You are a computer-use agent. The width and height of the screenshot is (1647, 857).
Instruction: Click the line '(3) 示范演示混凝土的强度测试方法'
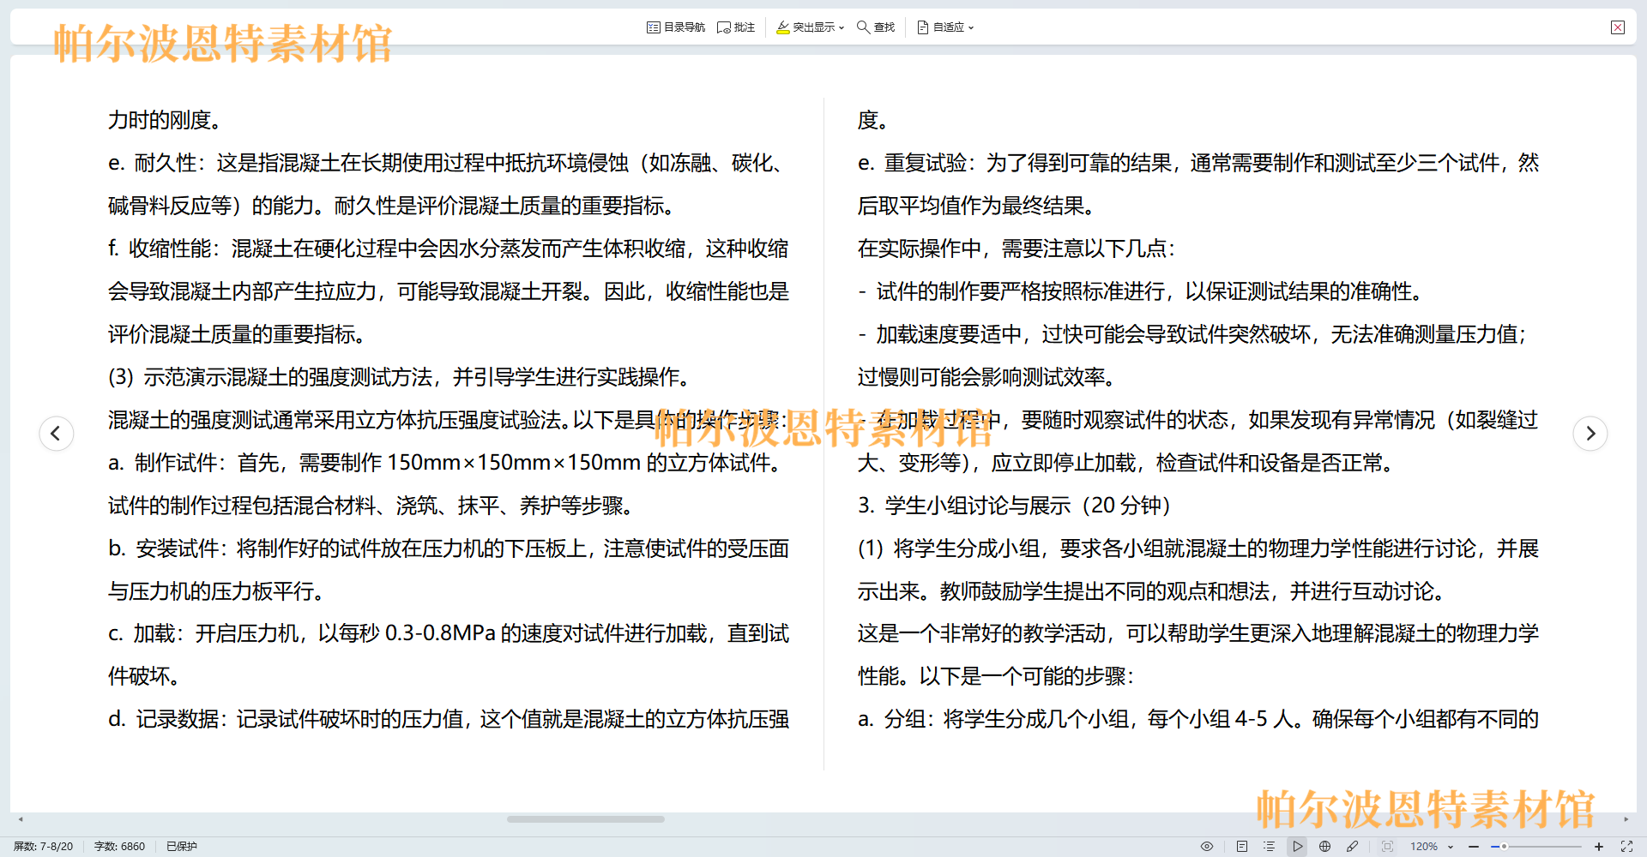(400, 377)
